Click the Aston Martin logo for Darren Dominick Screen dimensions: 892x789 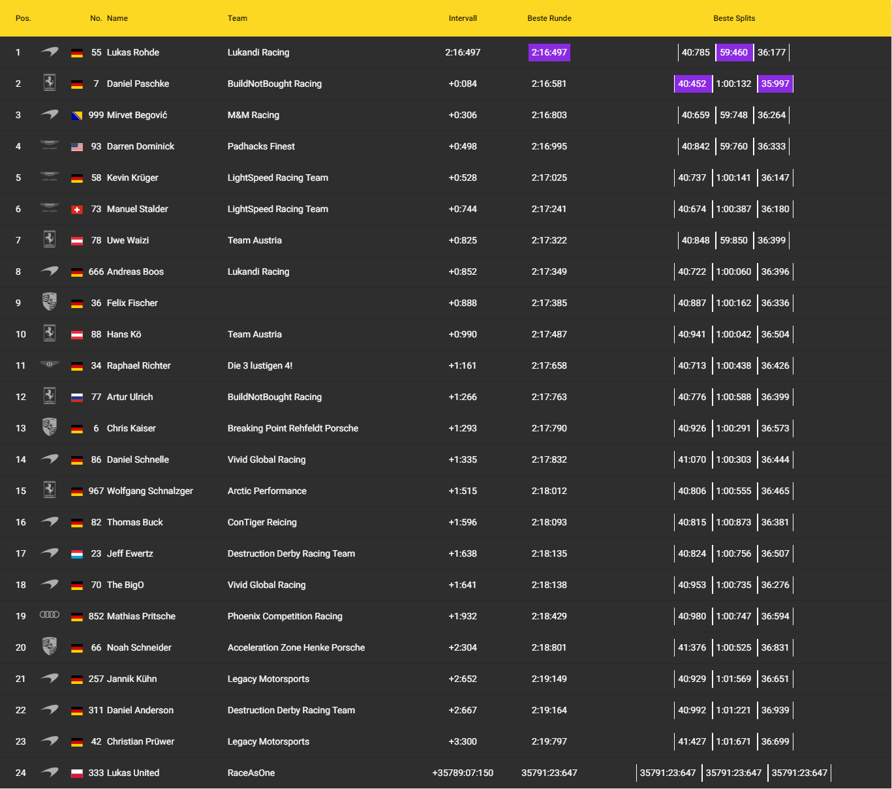coord(50,146)
